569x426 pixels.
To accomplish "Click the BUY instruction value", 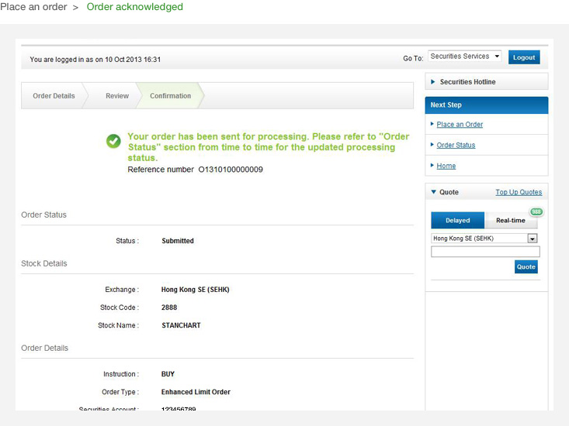I will pyautogui.click(x=168, y=374).
